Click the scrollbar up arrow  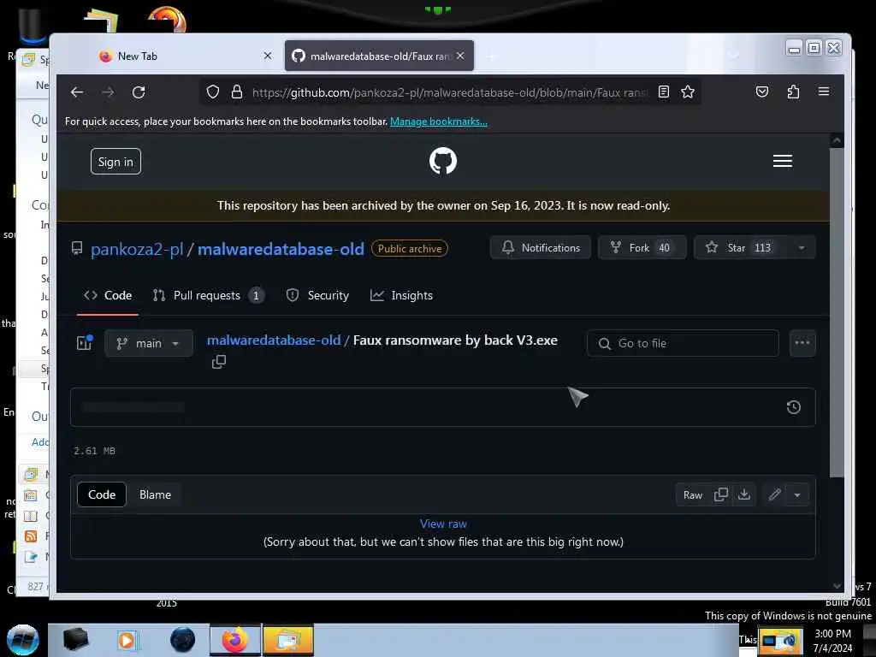pyautogui.click(x=837, y=140)
